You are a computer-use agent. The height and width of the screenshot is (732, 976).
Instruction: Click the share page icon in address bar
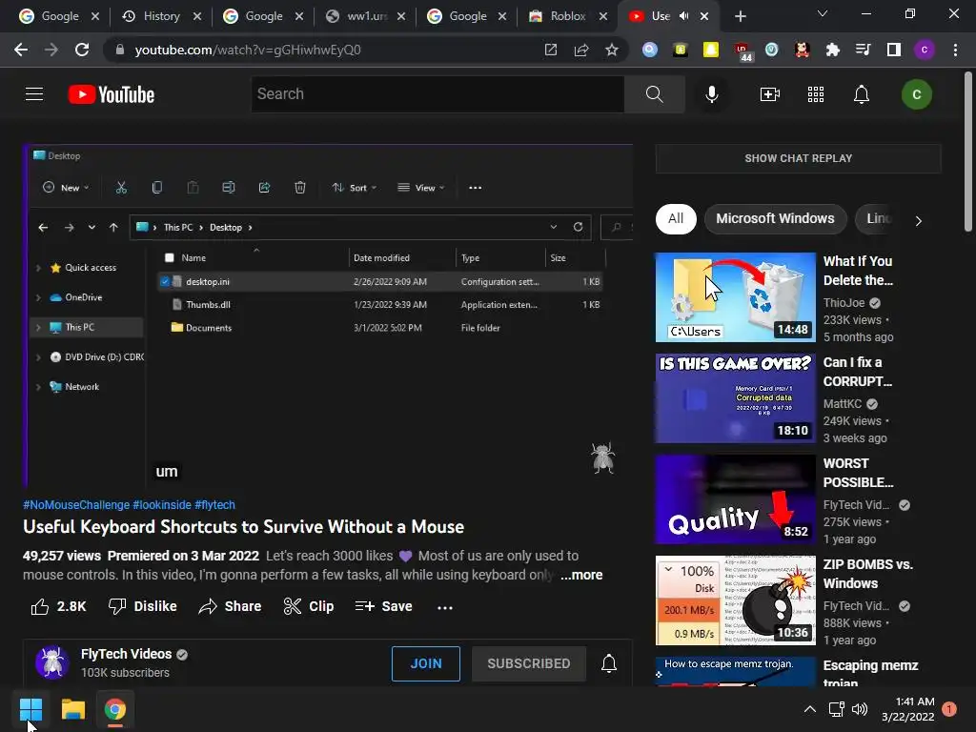click(581, 50)
